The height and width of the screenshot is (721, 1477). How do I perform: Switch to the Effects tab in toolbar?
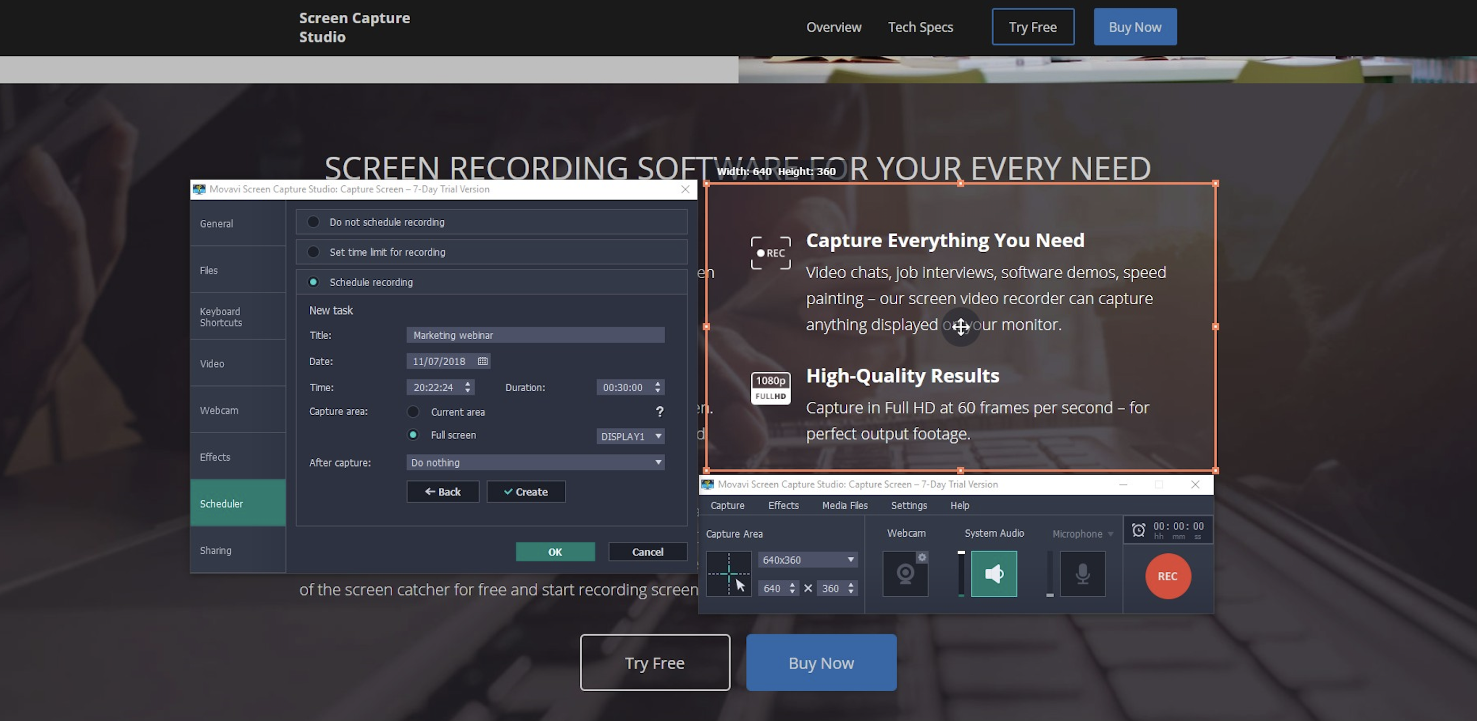tap(783, 505)
